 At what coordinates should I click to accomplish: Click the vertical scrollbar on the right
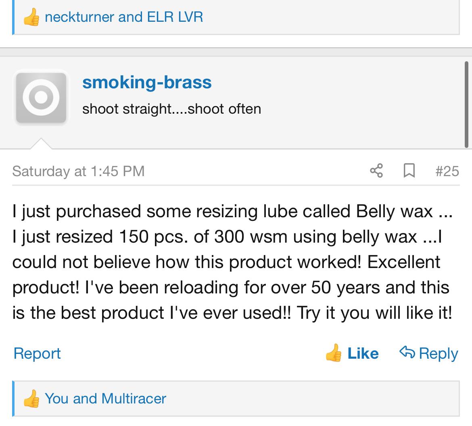pos(466,104)
